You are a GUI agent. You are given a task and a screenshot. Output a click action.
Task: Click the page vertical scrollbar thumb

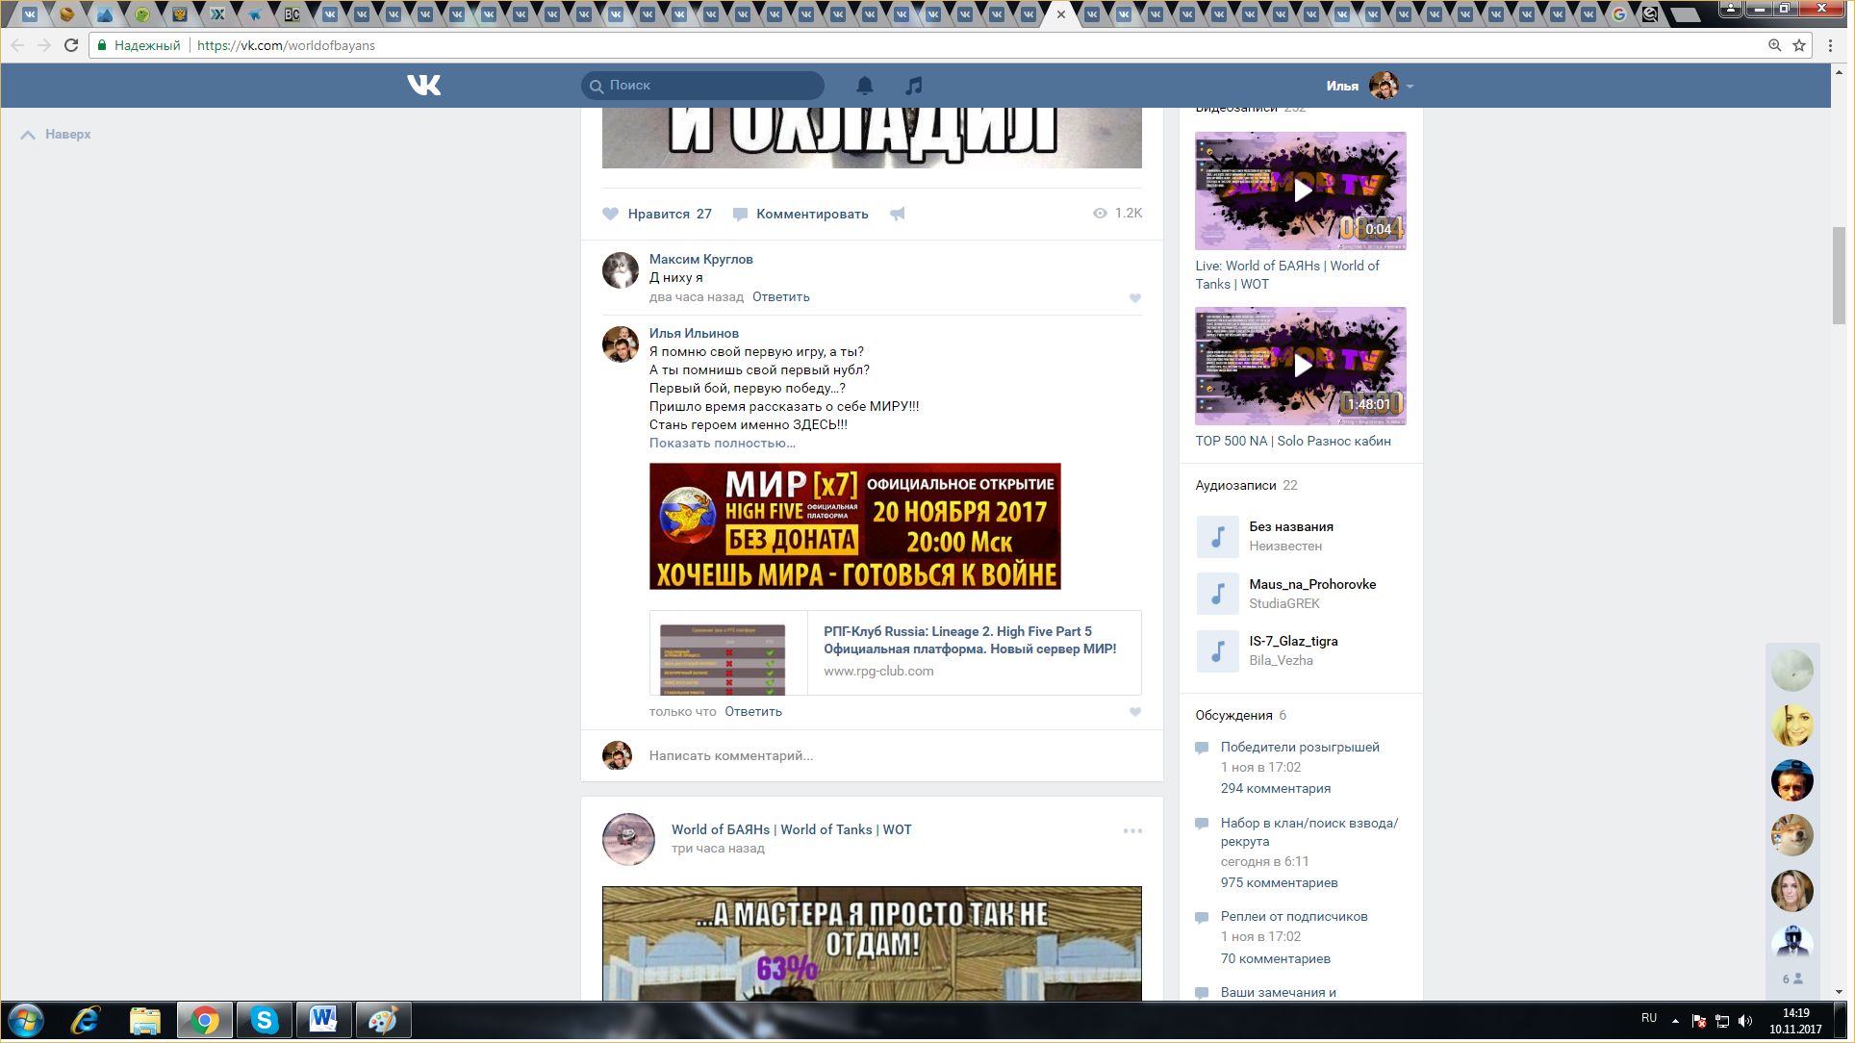[1839, 274]
